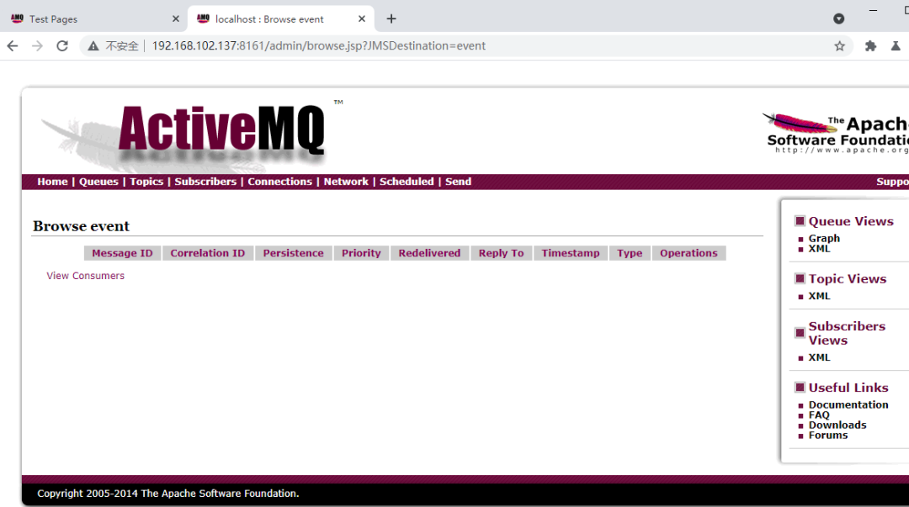Open the Connections navigation item

point(280,182)
